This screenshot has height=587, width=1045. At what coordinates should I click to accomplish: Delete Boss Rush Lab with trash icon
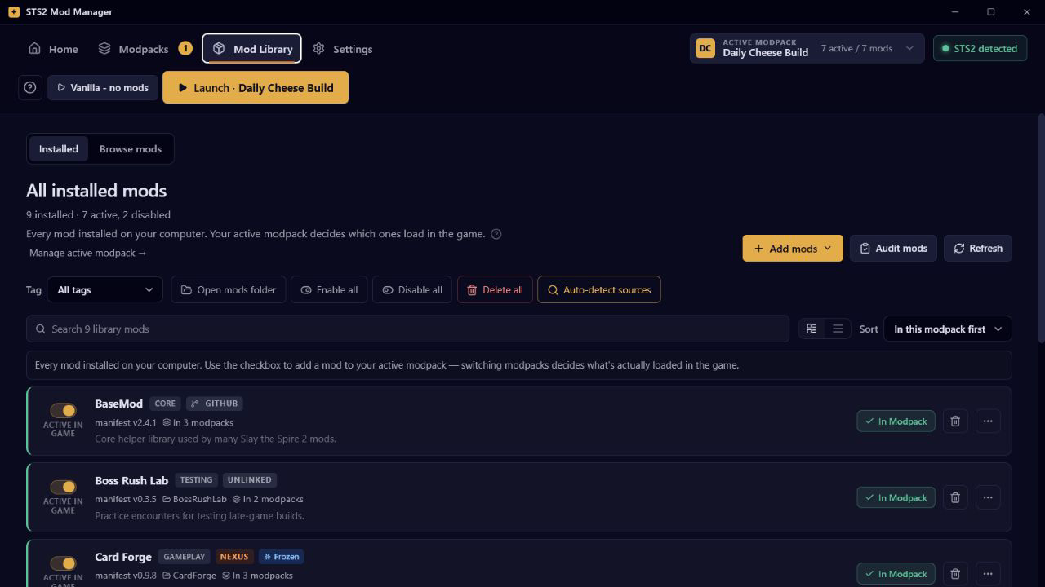pos(955,498)
